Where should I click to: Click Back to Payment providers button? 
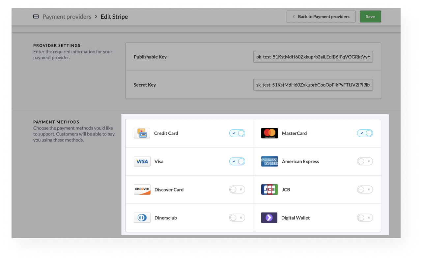coord(321,16)
